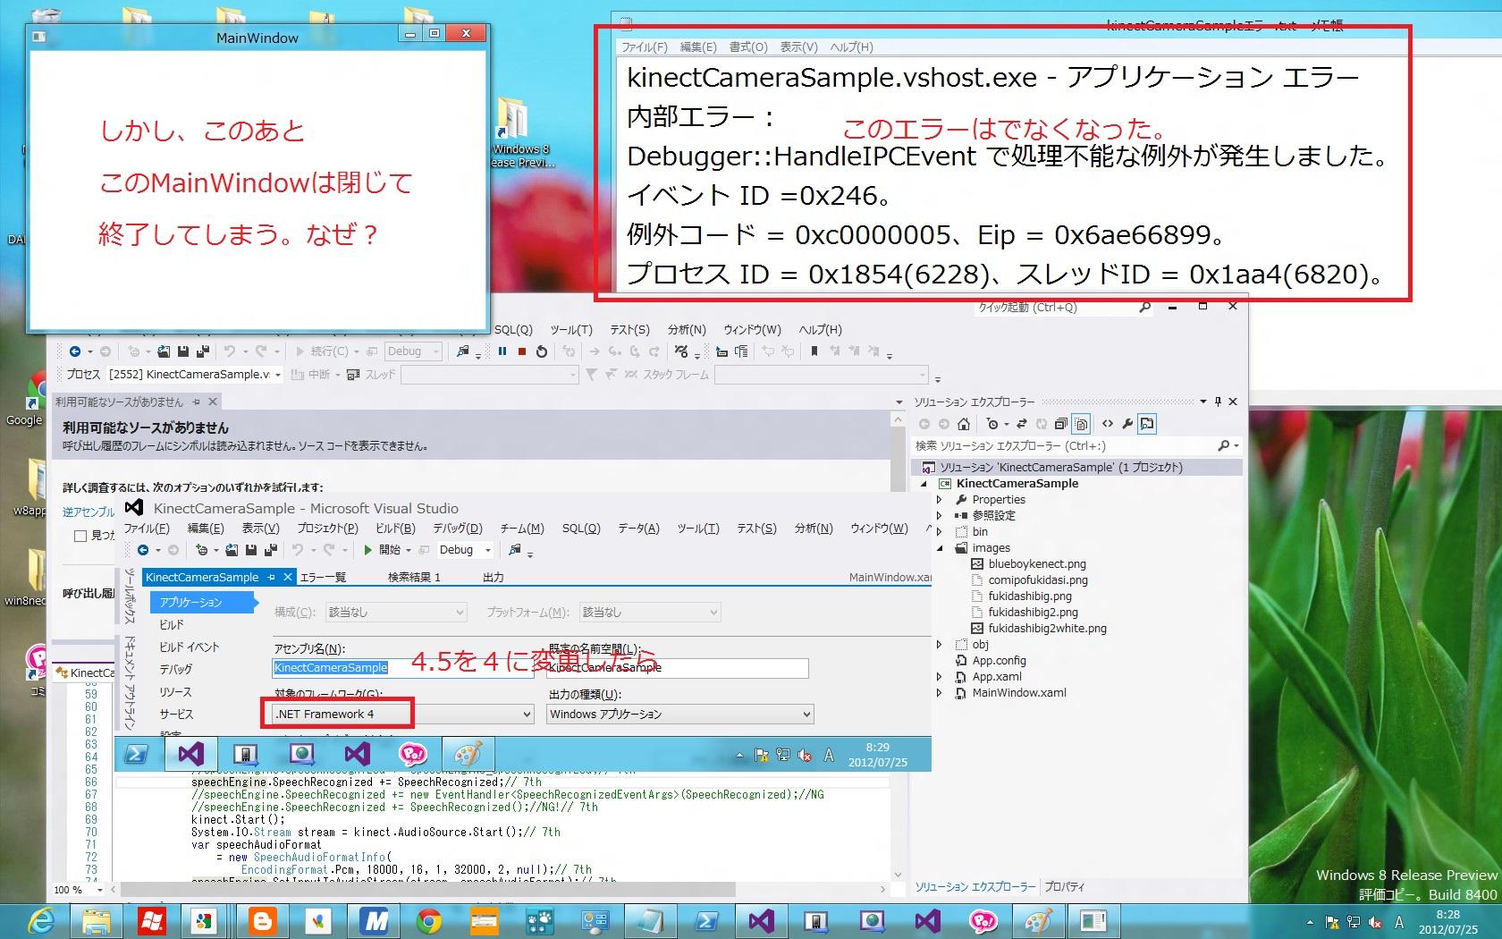The height and width of the screenshot is (939, 1502).
Task: Pin the KinectCameraSample properties tab
Action: click(271, 577)
